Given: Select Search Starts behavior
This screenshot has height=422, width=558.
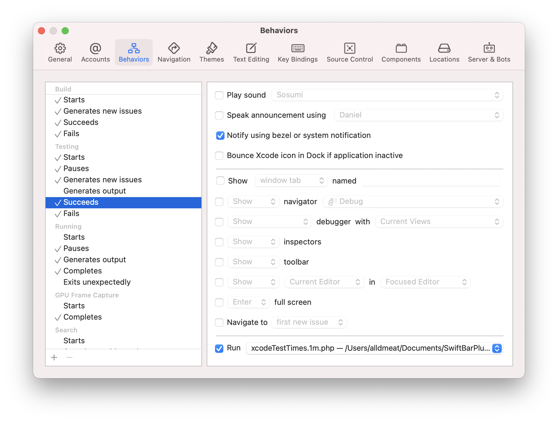Looking at the screenshot, I should [124, 341].
